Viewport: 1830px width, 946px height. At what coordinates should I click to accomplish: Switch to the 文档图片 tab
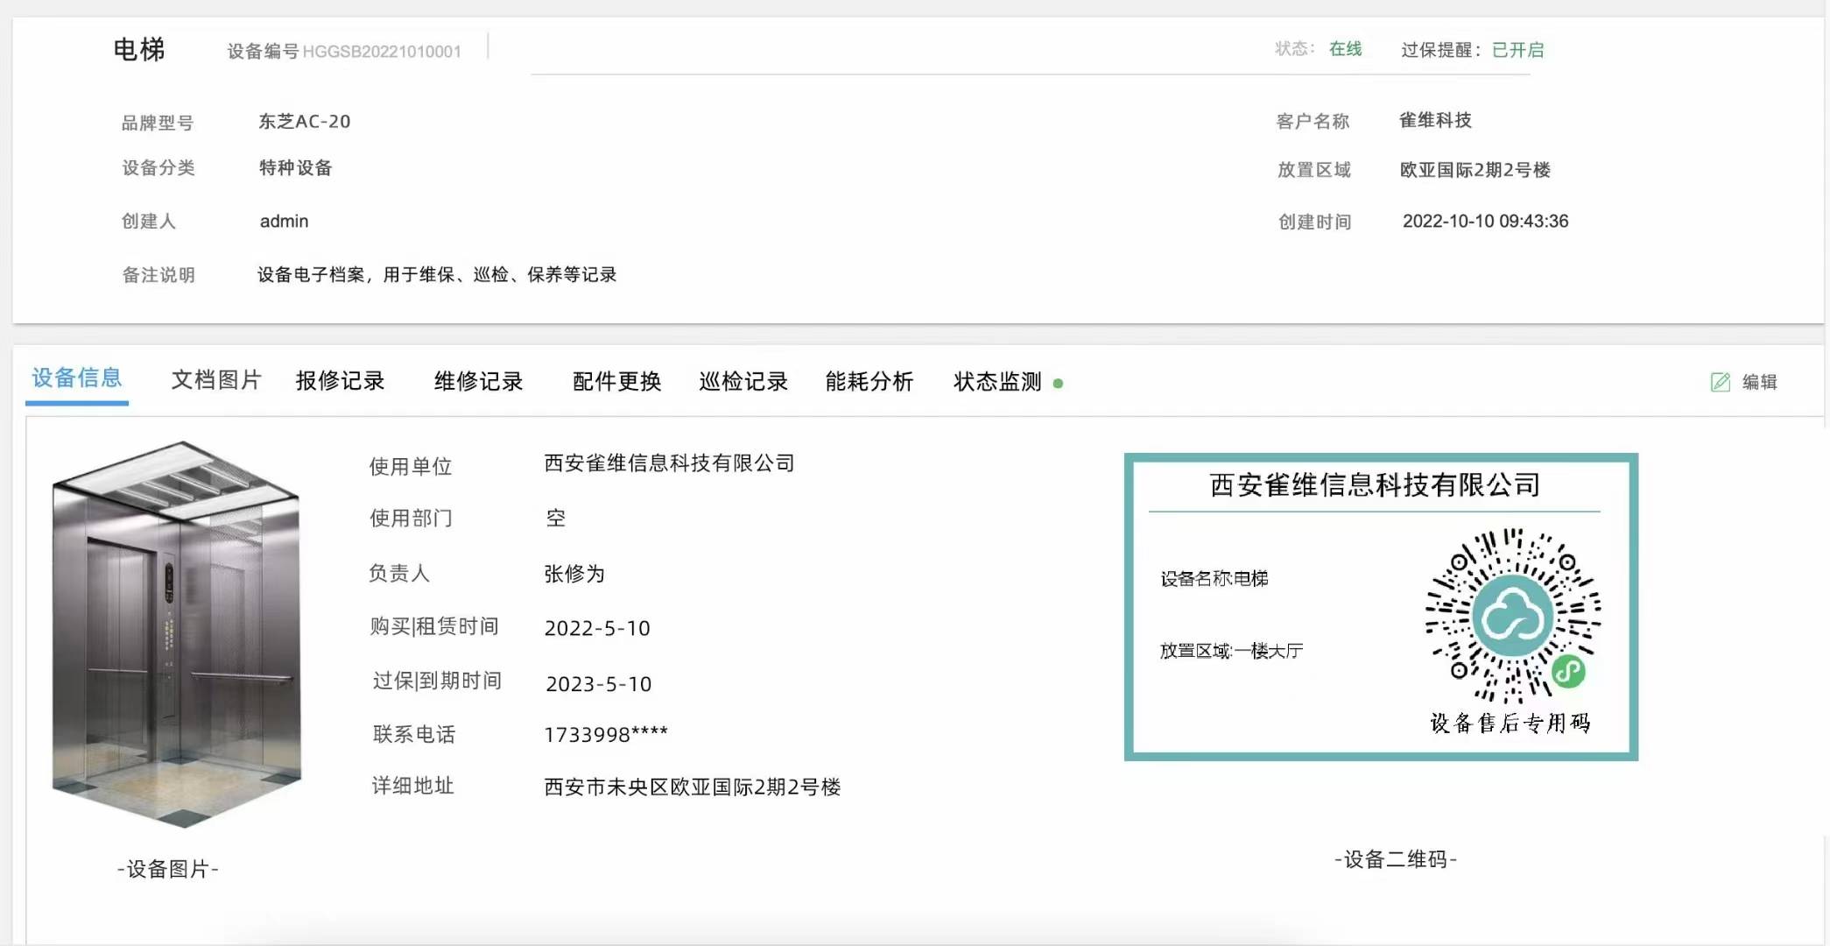pos(216,380)
